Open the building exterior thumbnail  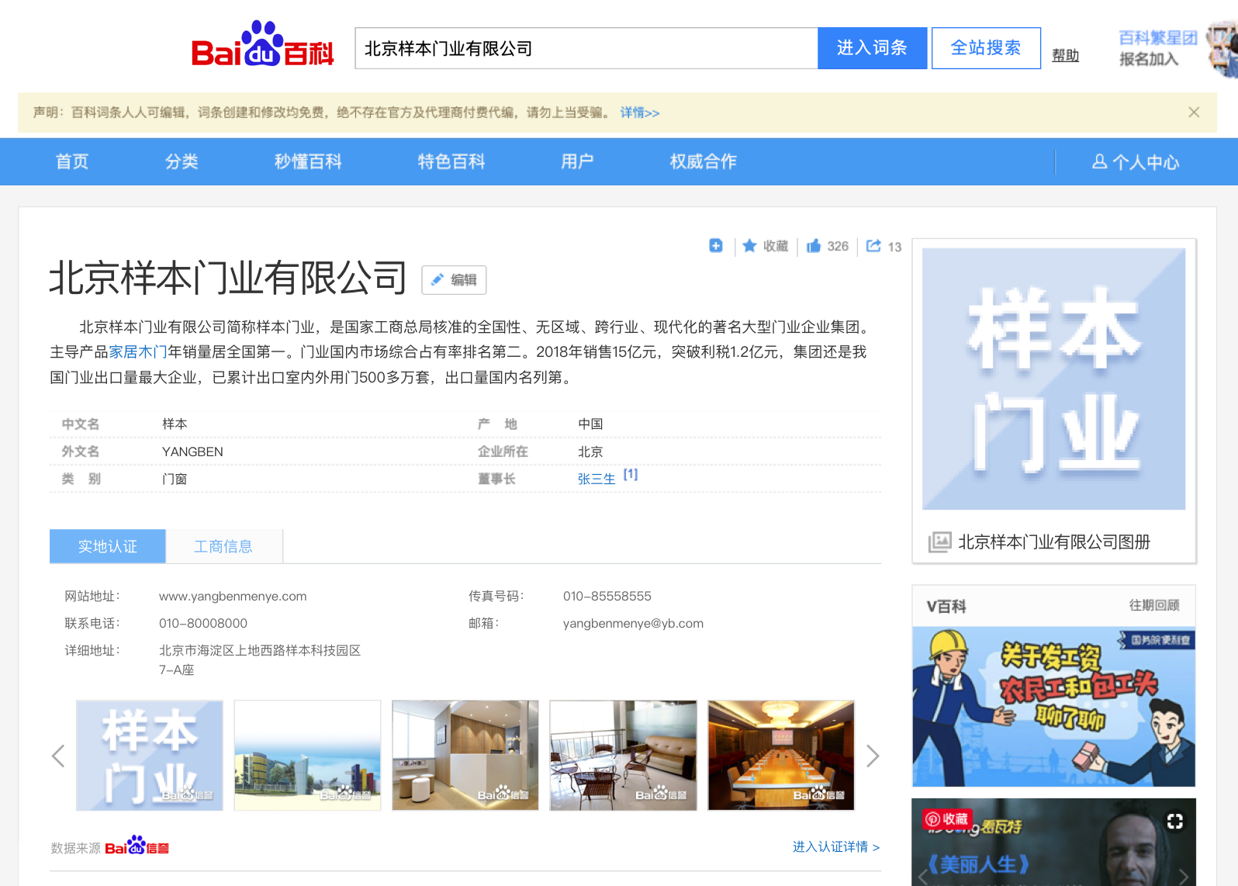tap(308, 756)
